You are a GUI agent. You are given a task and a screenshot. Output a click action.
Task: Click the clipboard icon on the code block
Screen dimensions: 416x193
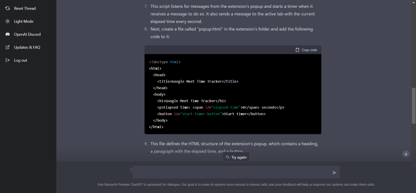pos(297,50)
